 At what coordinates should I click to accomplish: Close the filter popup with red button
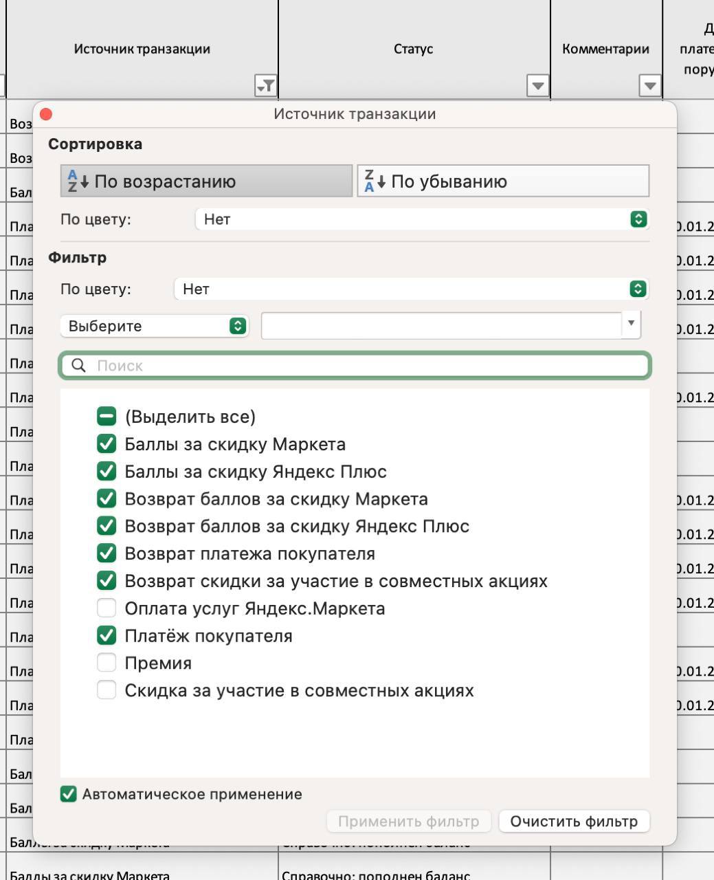(46, 114)
